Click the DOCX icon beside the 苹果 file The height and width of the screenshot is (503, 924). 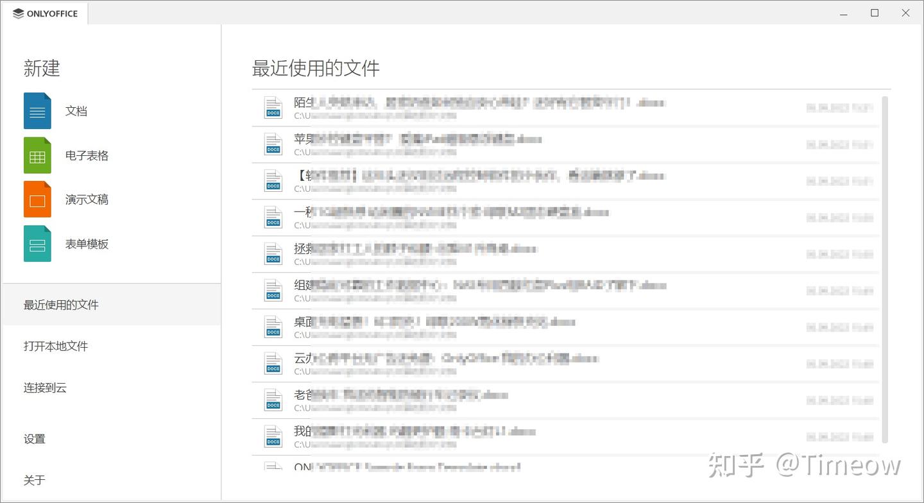click(273, 144)
